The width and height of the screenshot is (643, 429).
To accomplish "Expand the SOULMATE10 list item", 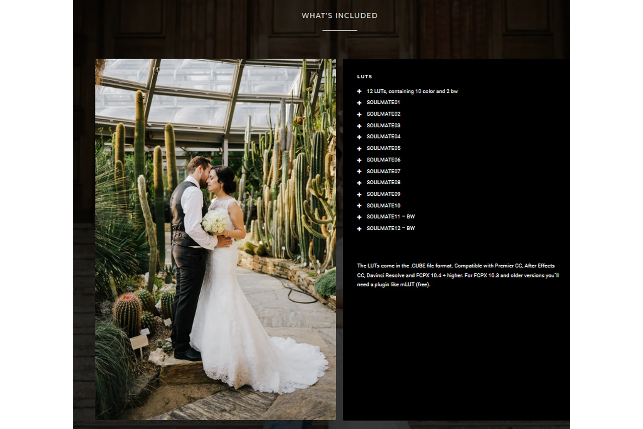I will coord(359,205).
